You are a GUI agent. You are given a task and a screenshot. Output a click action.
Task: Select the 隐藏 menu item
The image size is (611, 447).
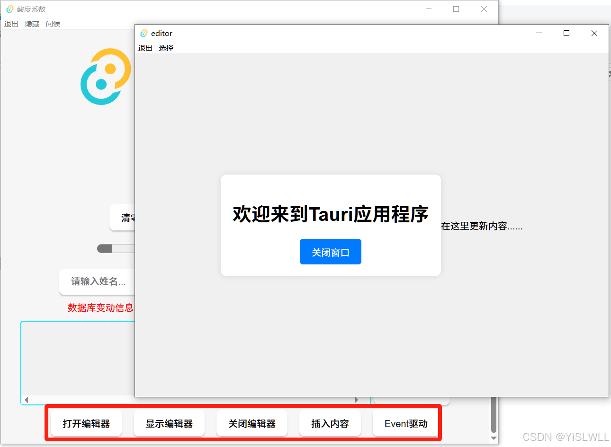32,24
